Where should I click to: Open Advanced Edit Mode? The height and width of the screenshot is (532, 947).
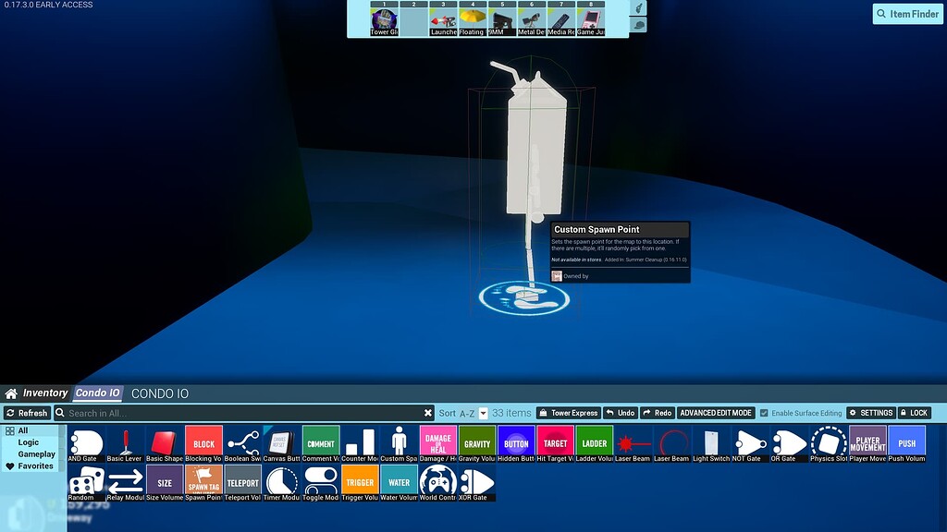[x=716, y=413]
